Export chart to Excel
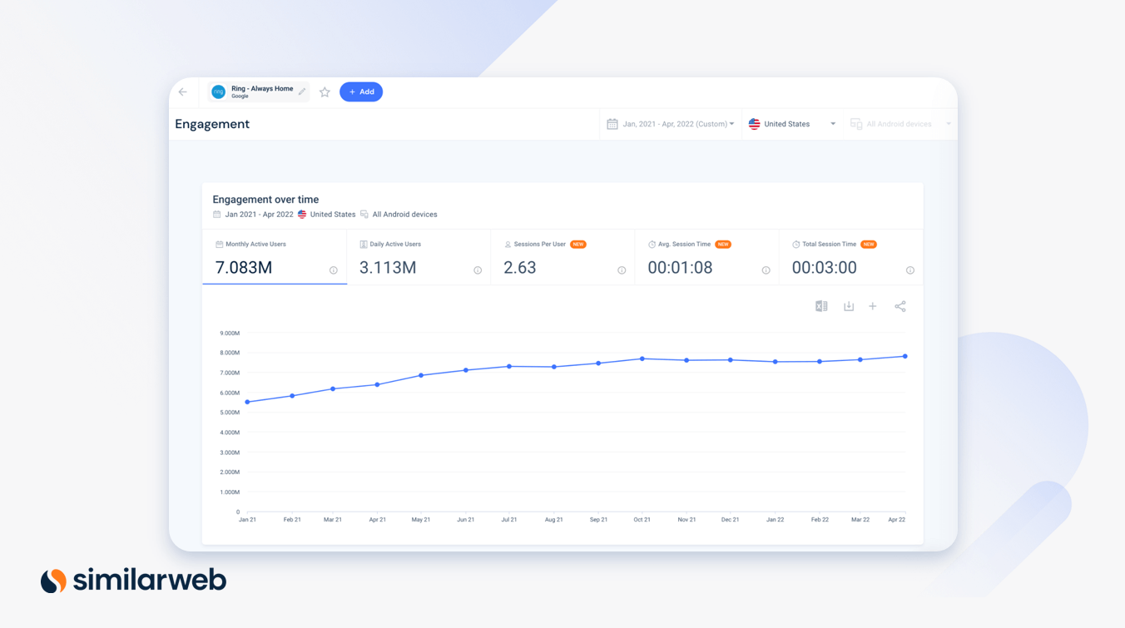The height and width of the screenshot is (628, 1125). click(x=821, y=306)
